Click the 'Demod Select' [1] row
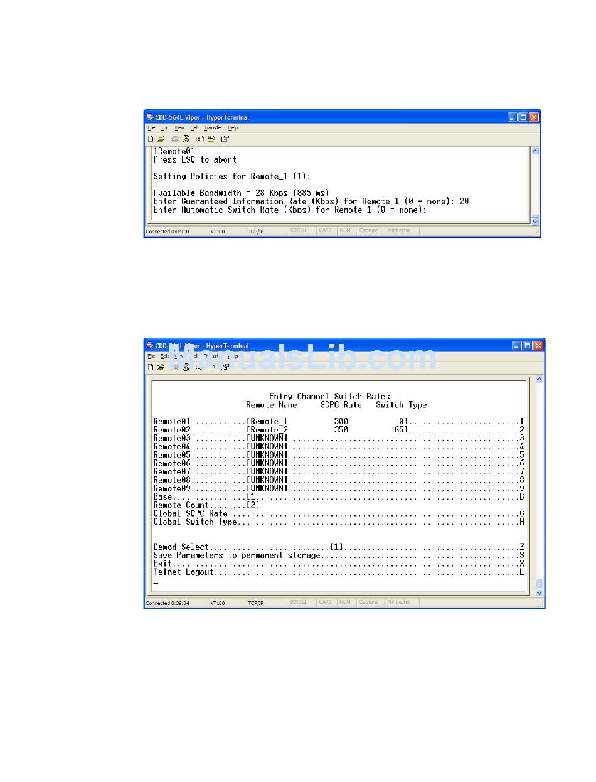 tap(339, 547)
